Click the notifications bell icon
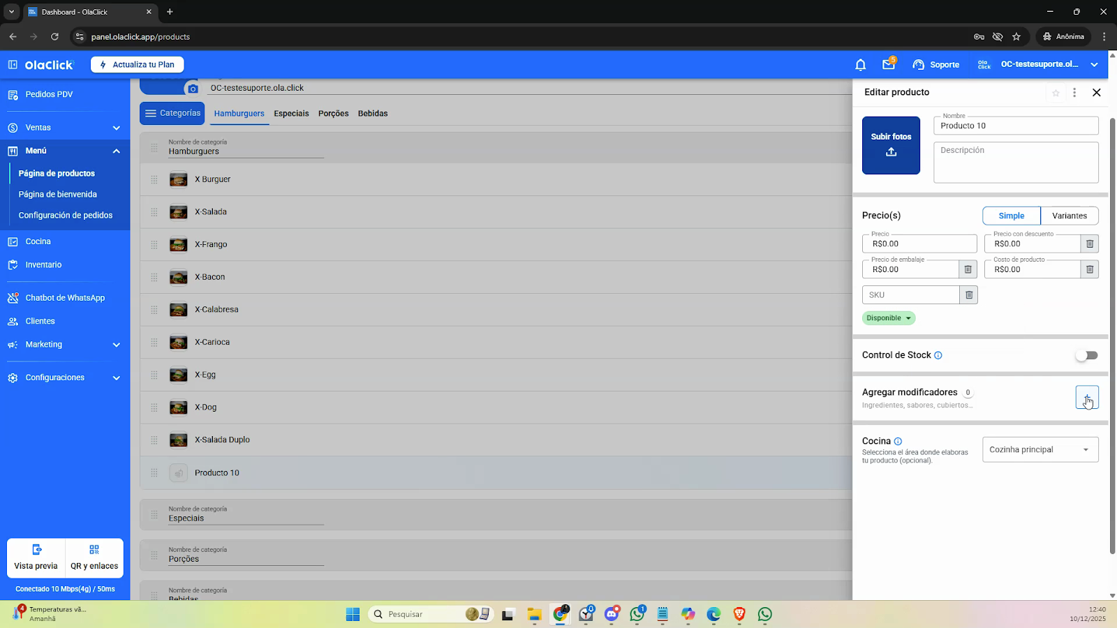The image size is (1117, 628). point(860,65)
